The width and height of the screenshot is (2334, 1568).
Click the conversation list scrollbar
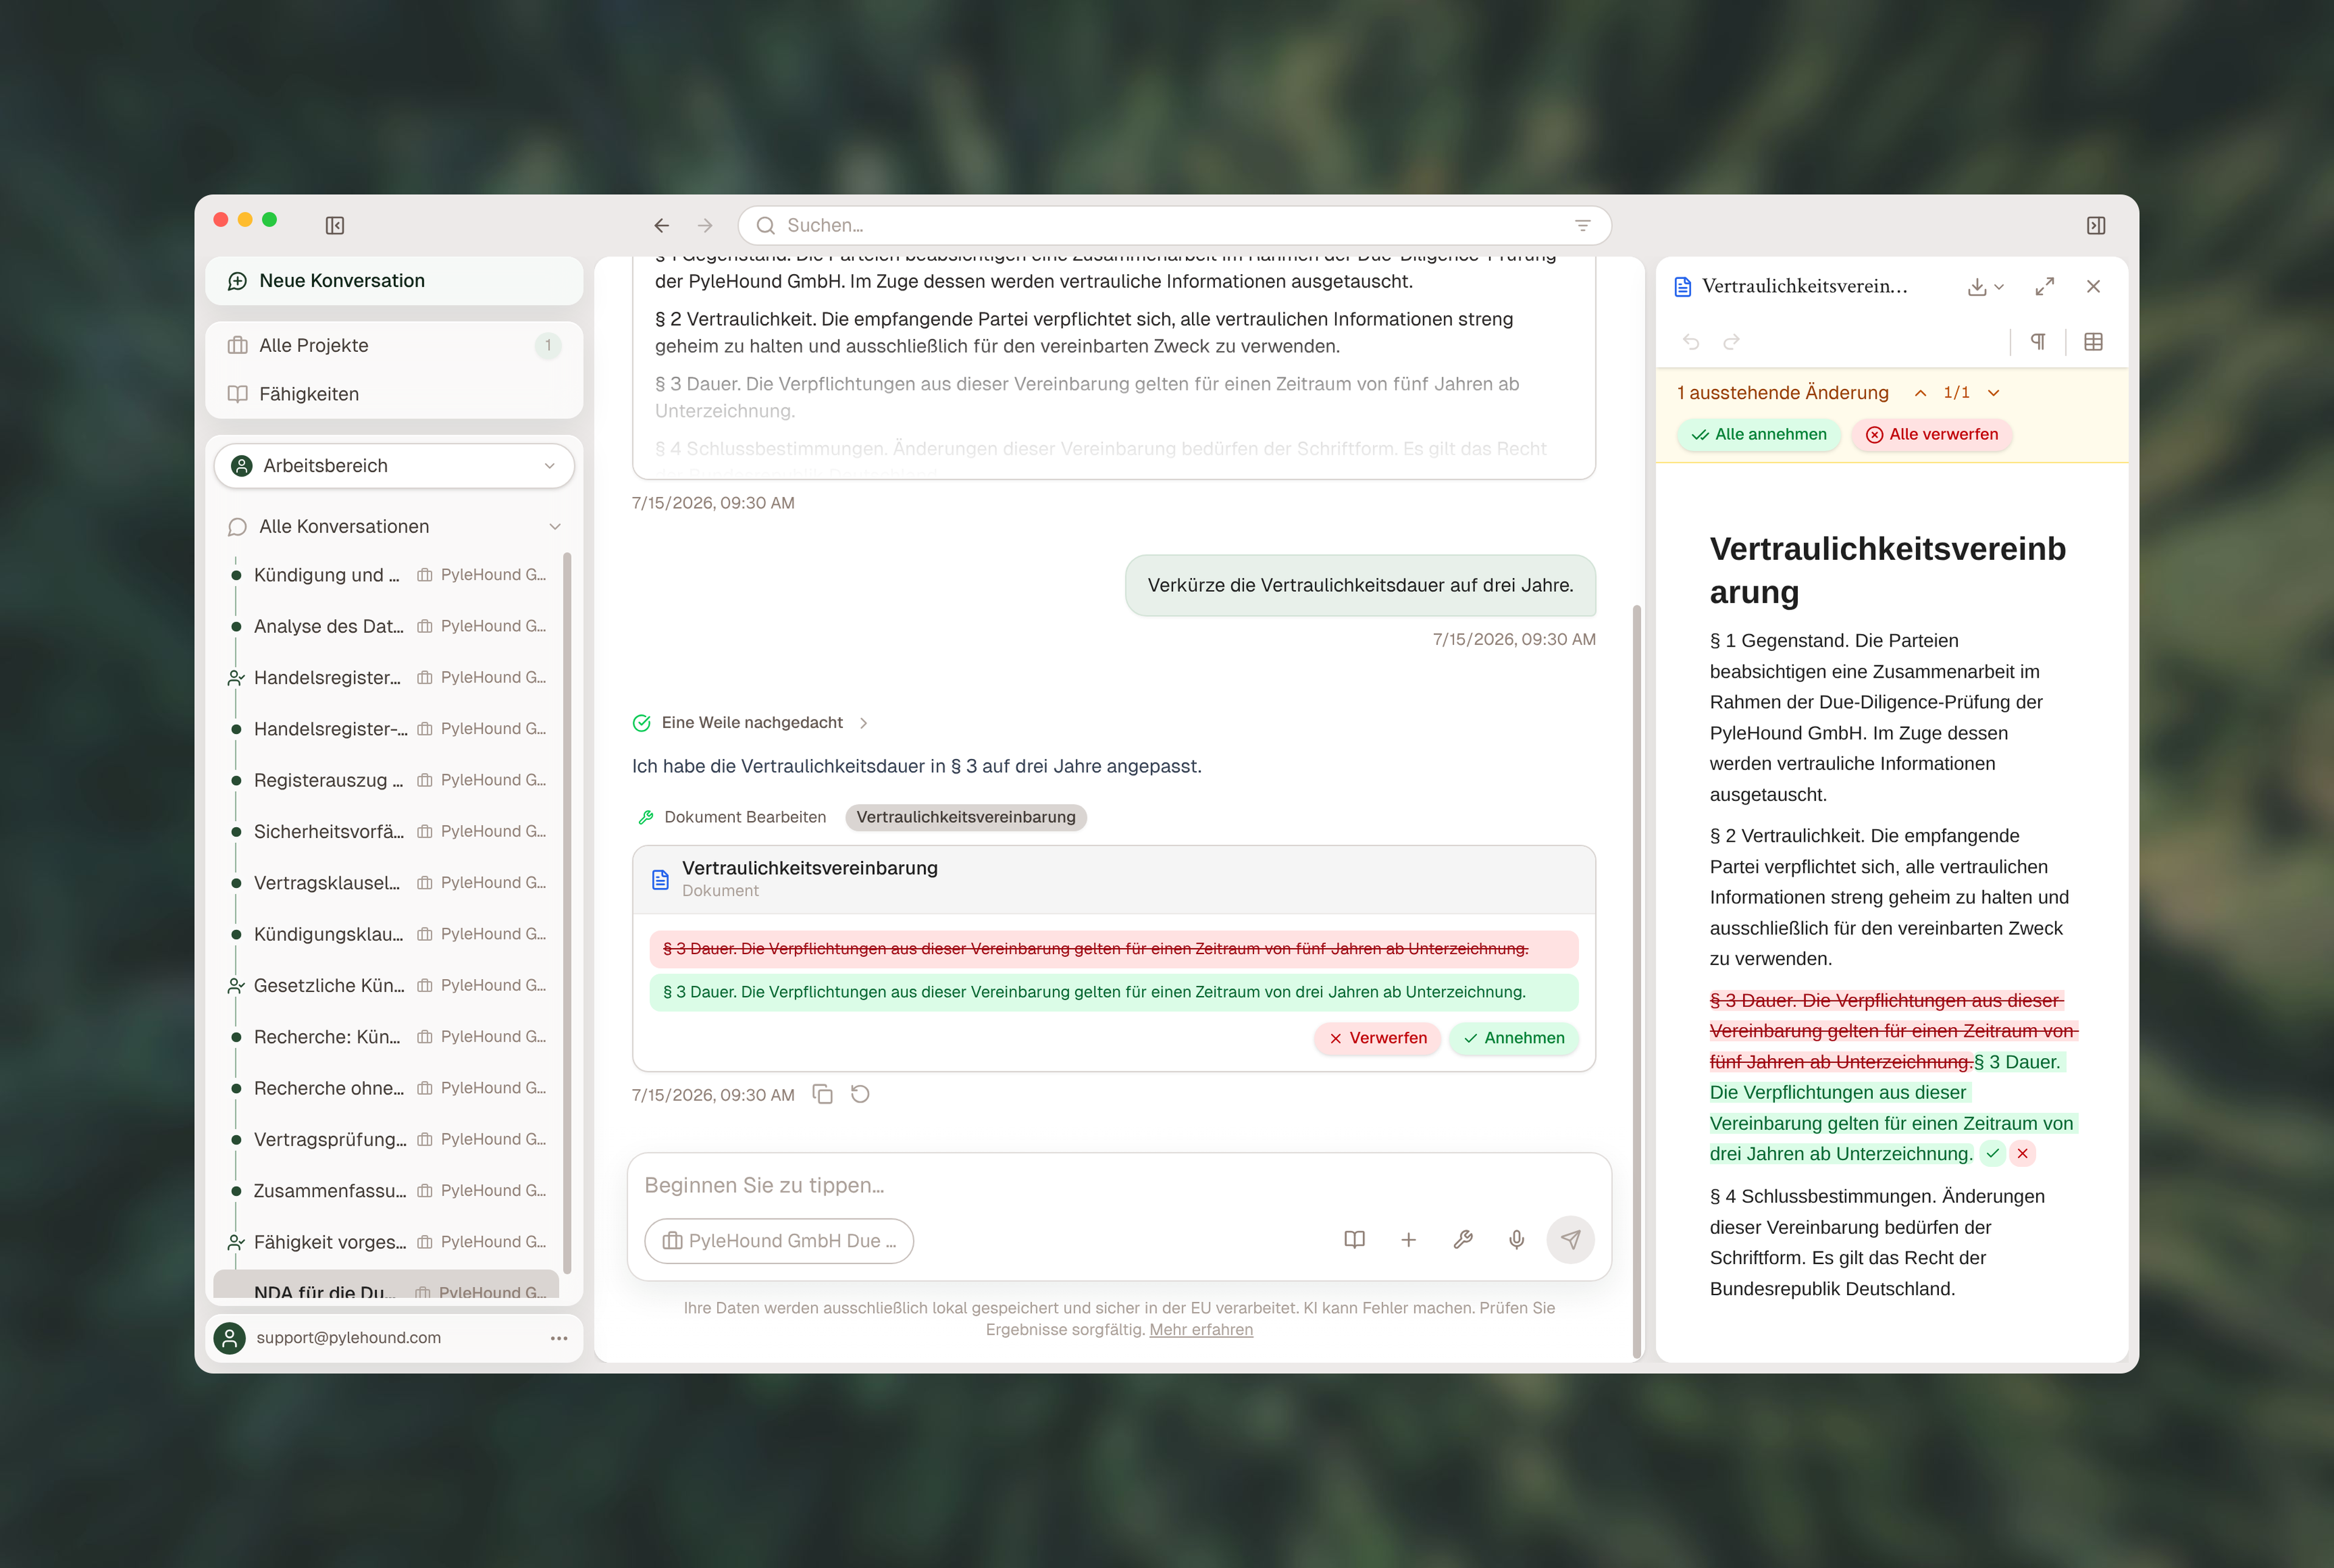[567, 913]
